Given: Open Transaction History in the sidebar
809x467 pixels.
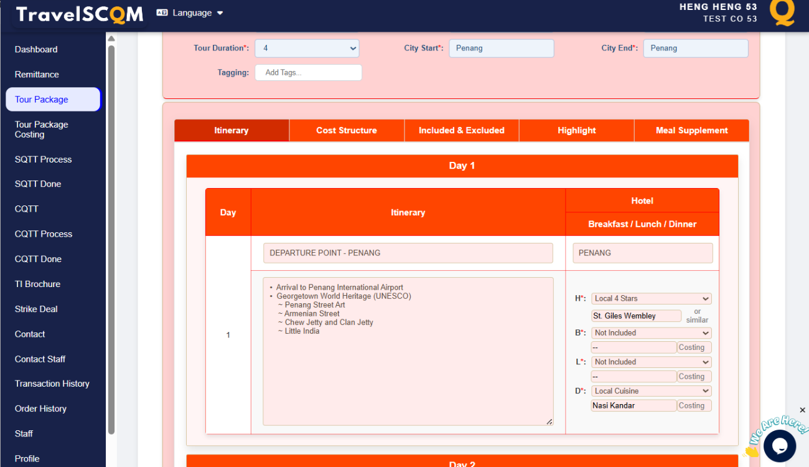Looking at the screenshot, I should (x=52, y=384).
